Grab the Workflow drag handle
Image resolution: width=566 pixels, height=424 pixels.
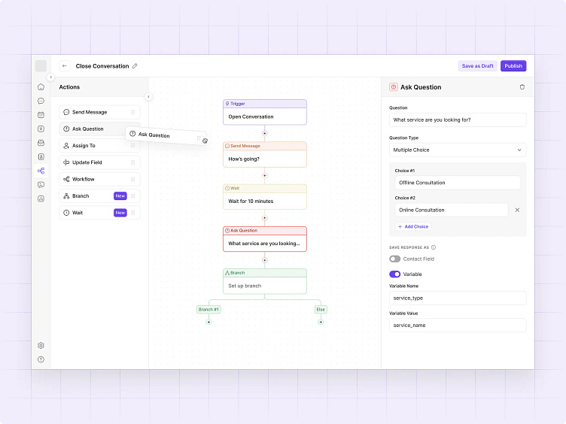pos(132,179)
